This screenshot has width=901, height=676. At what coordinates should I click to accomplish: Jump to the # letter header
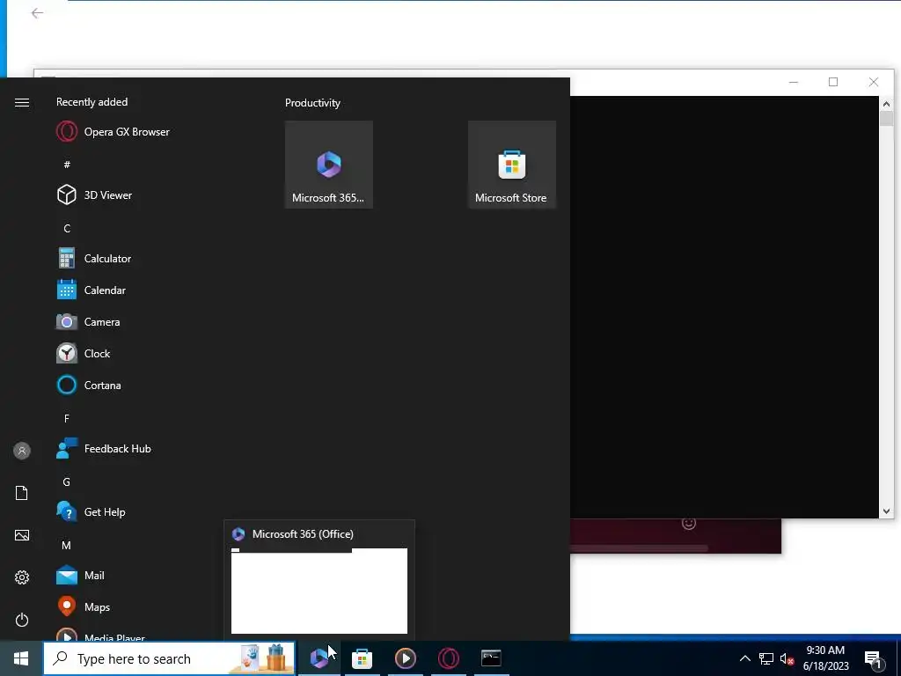click(x=67, y=165)
